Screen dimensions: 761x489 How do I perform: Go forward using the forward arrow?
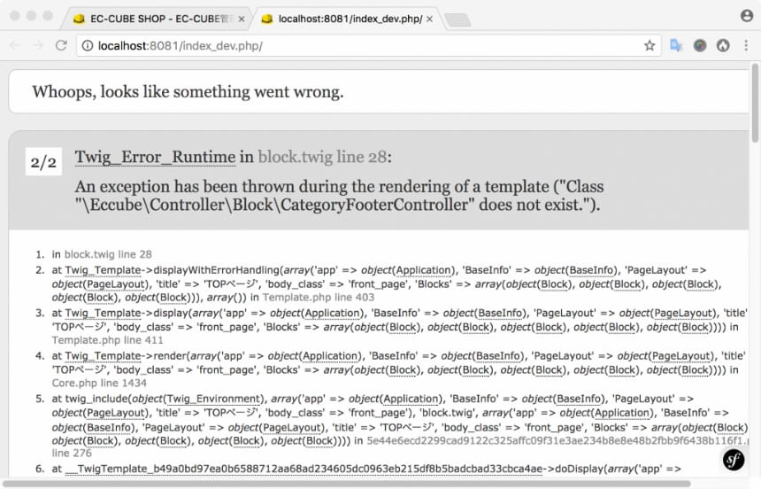coord(38,46)
